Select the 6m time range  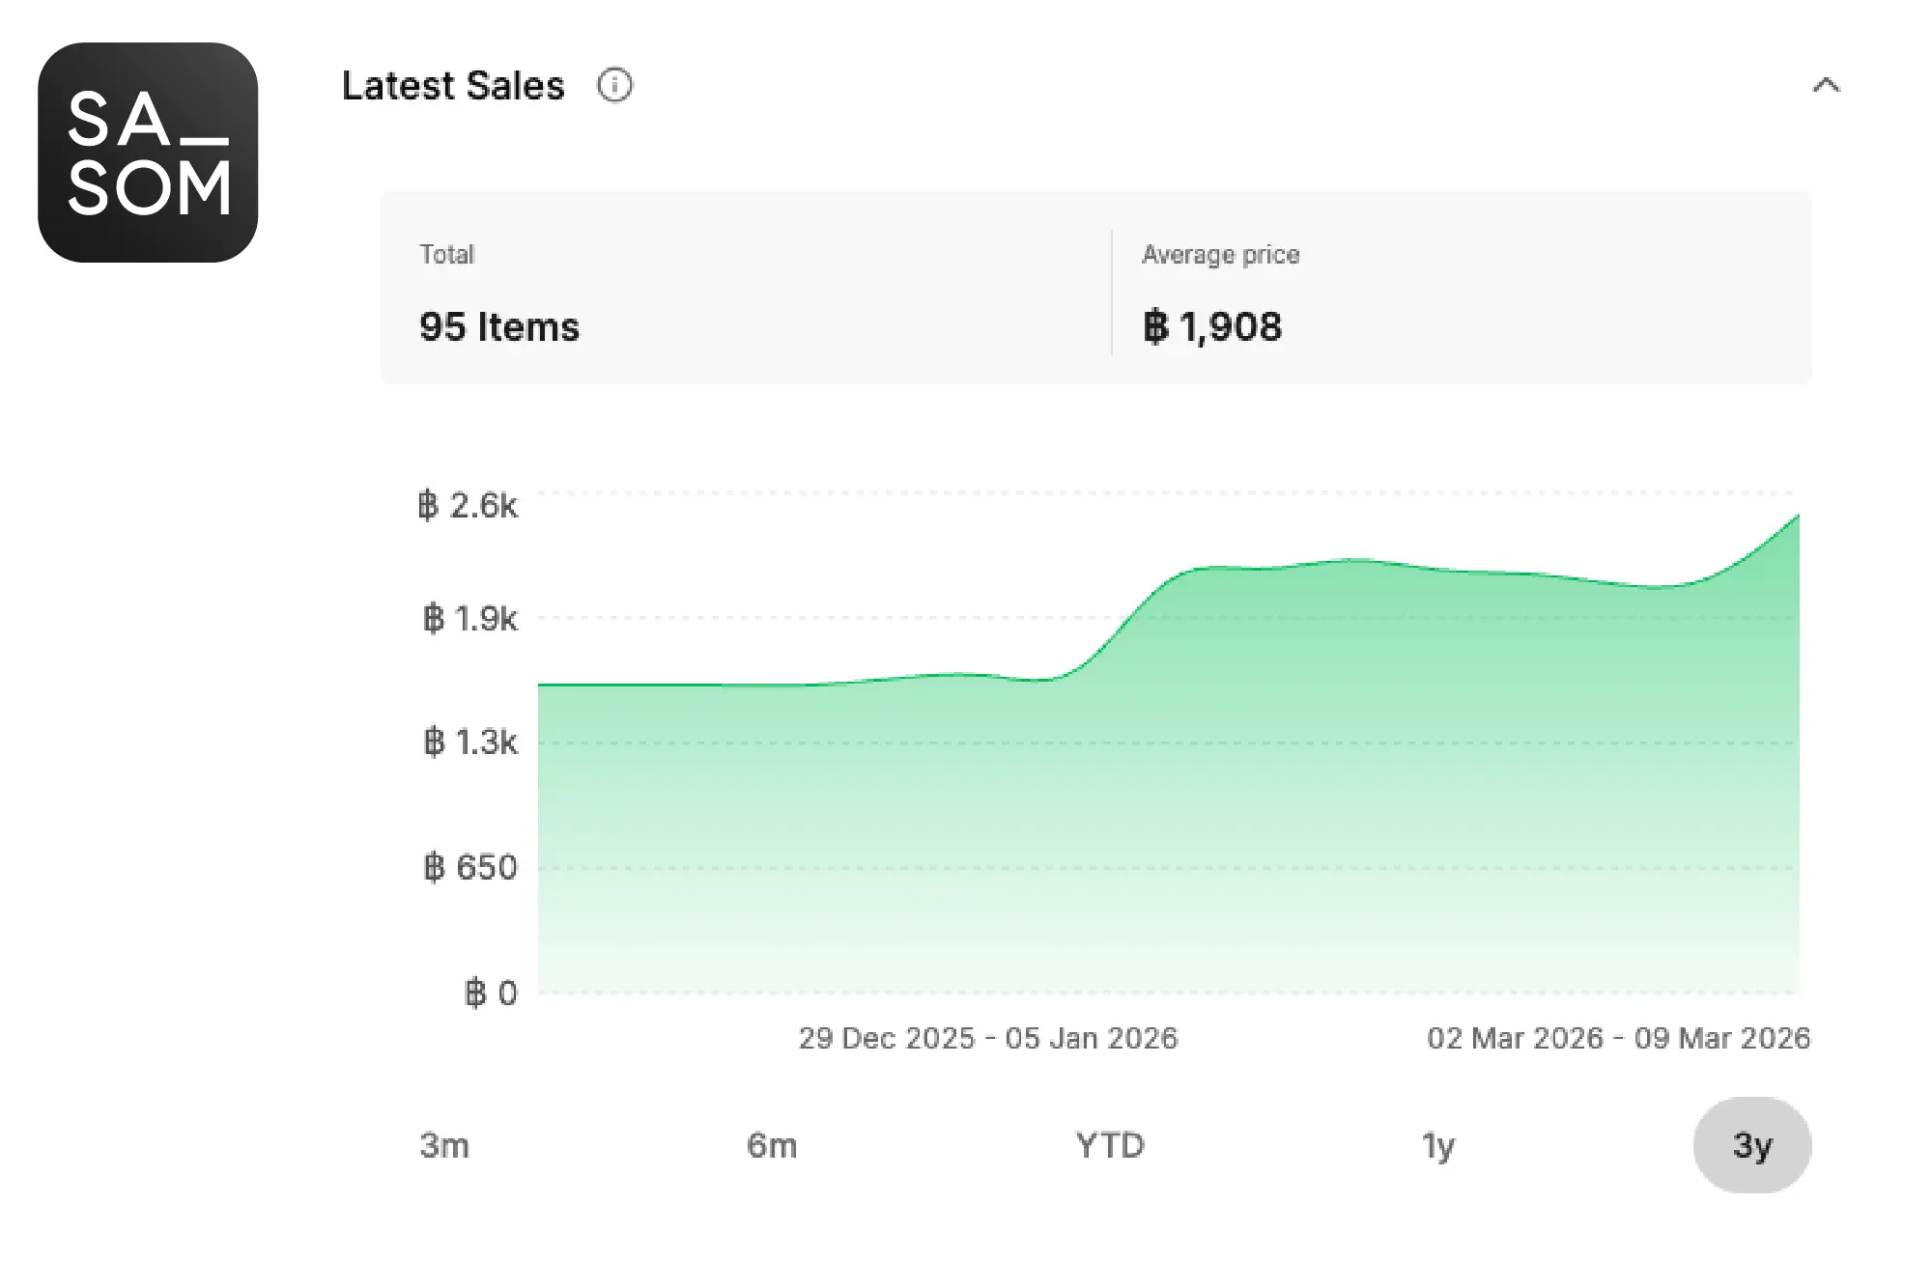[x=772, y=1145]
